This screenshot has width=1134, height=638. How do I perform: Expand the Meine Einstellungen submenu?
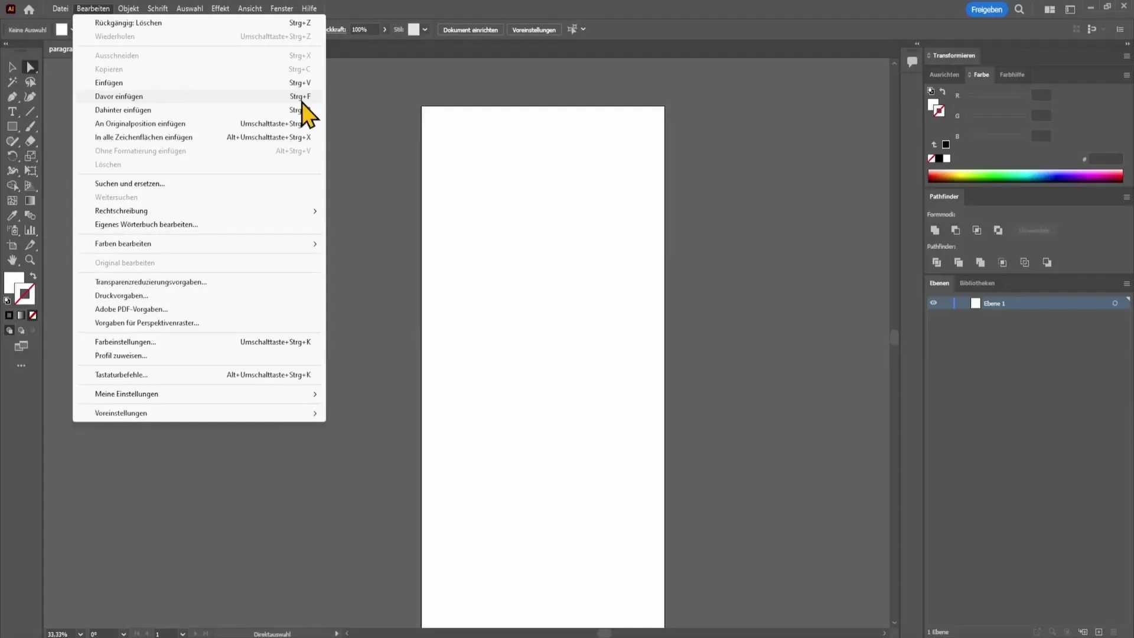[200, 394]
